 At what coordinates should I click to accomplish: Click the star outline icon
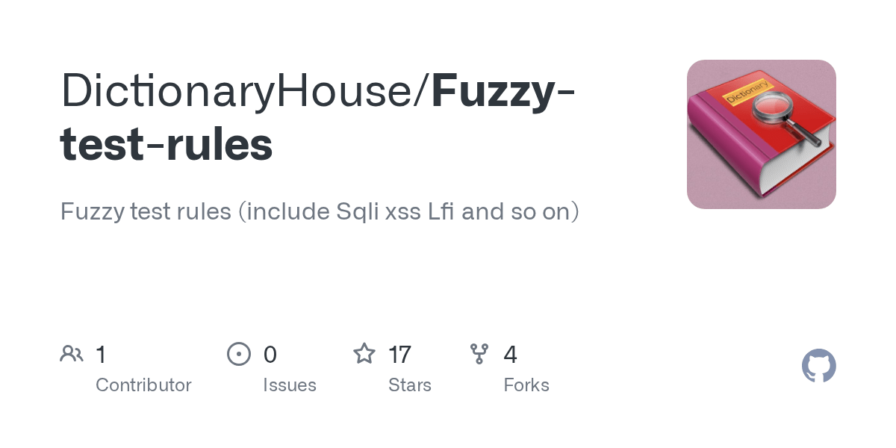click(364, 353)
